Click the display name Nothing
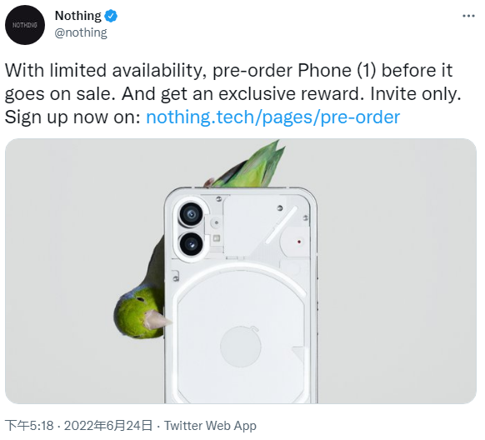The width and height of the screenshot is (485, 440). (x=78, y=16)
